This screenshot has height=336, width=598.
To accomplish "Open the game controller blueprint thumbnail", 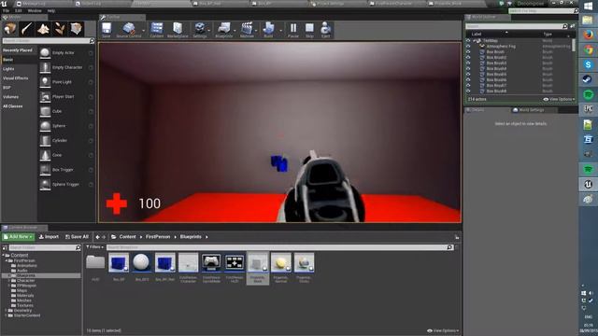I will pyautogui.click(x=211, y=262).
